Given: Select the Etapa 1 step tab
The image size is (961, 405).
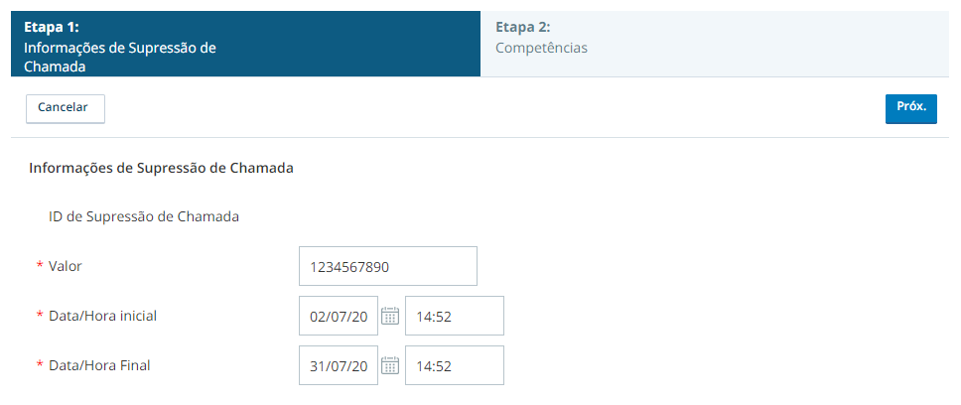Looking at the screenshot, I should pos(246,44).
